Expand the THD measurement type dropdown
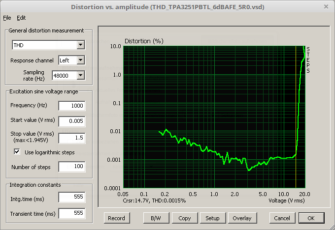This screenshot has height=230, width=335. click(x=80, y=45)
